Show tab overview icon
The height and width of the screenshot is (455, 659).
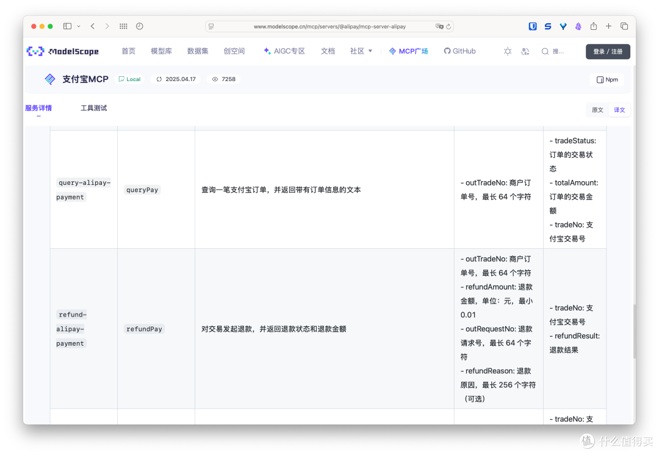tap(624, 26)
